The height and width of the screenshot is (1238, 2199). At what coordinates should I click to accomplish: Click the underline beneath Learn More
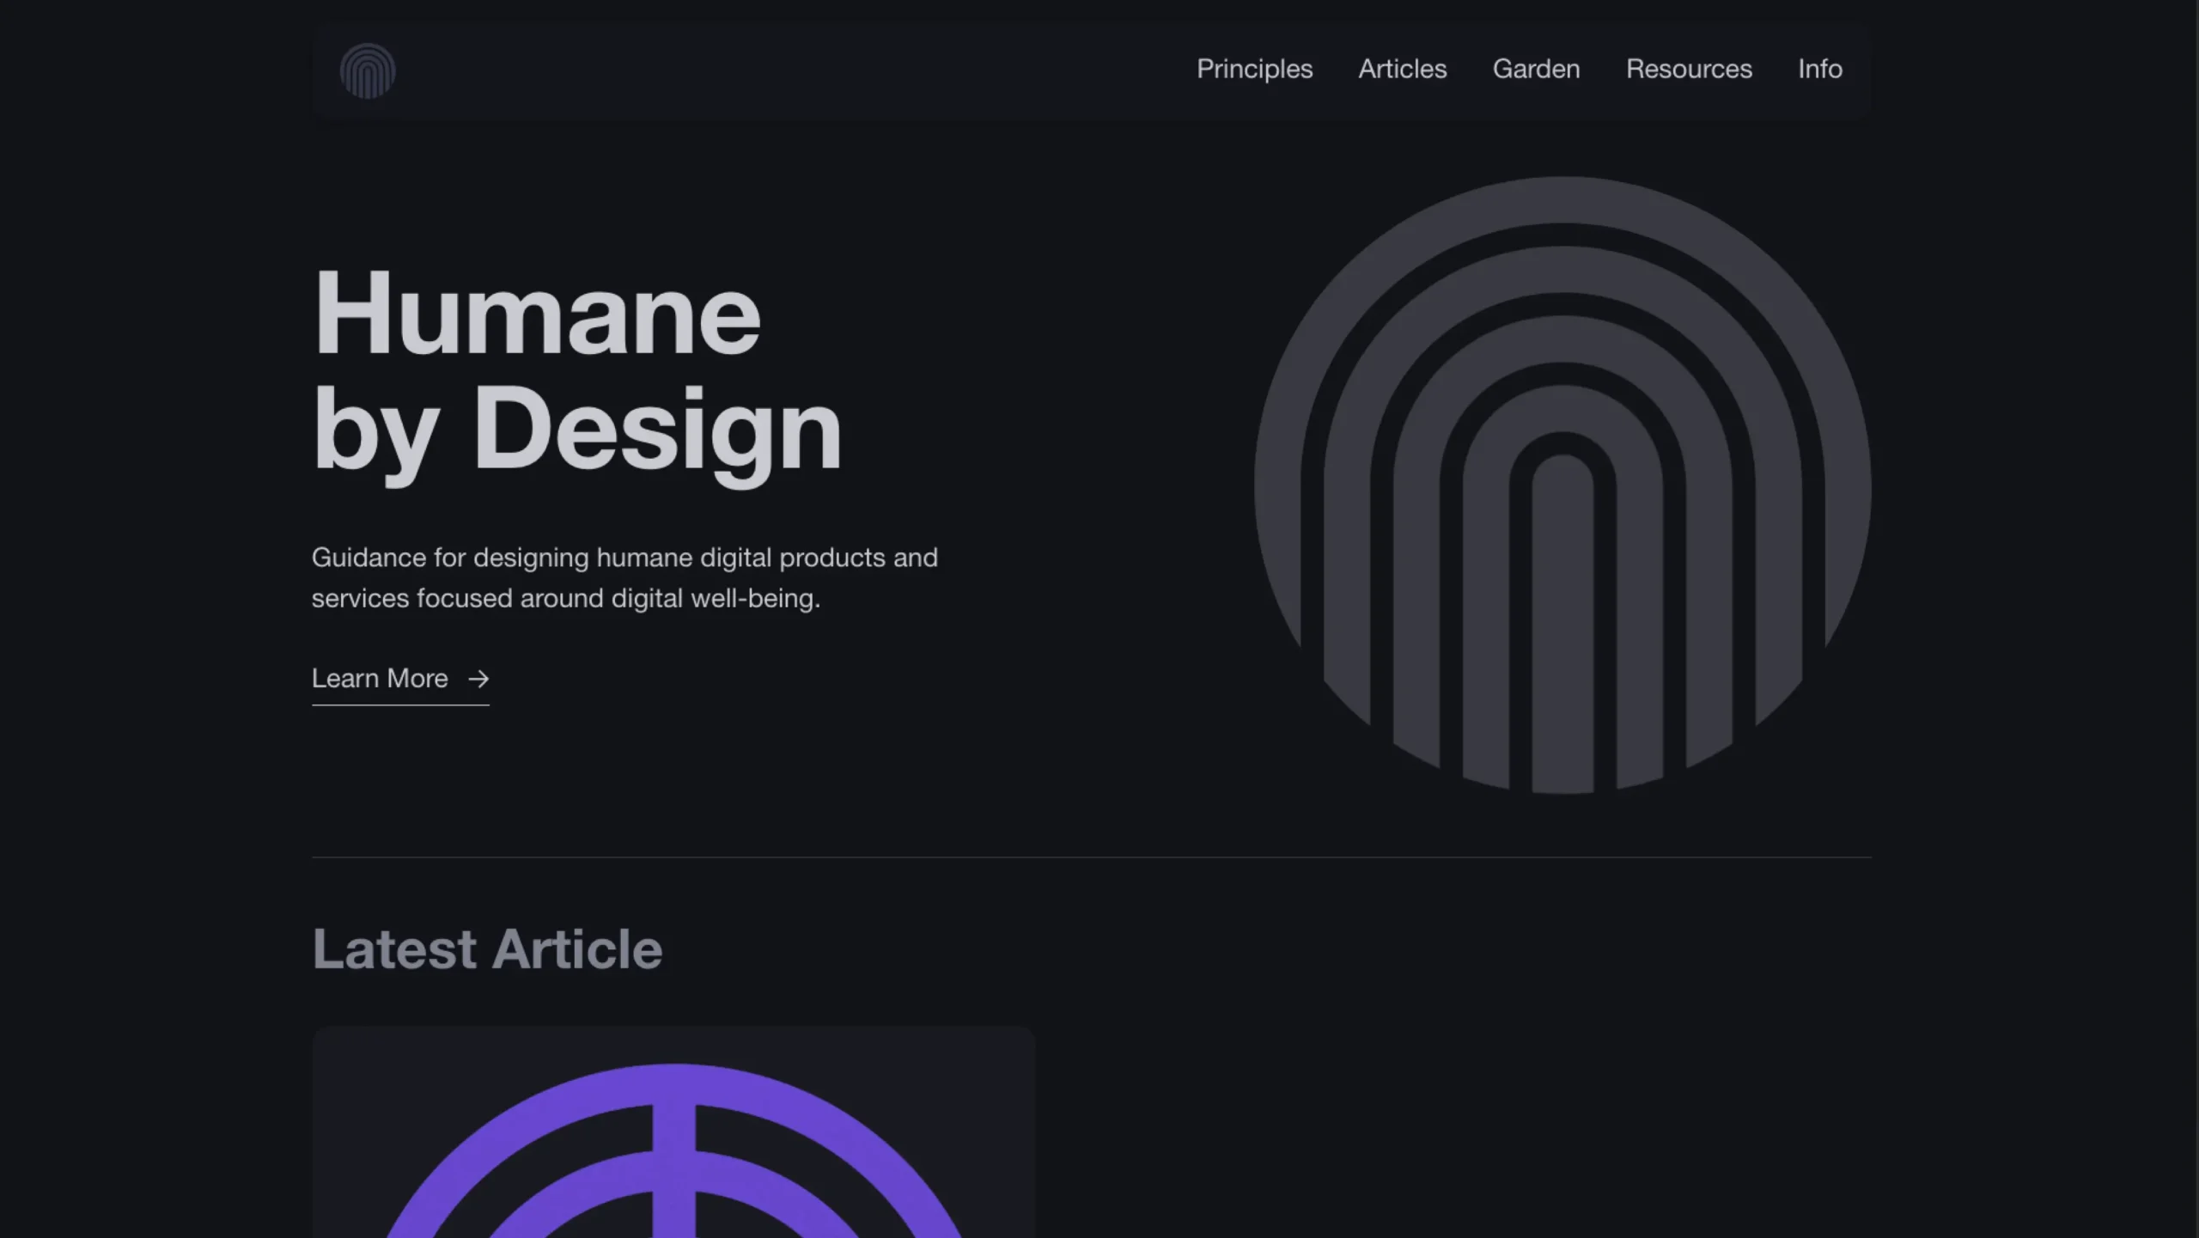(400, 706)
